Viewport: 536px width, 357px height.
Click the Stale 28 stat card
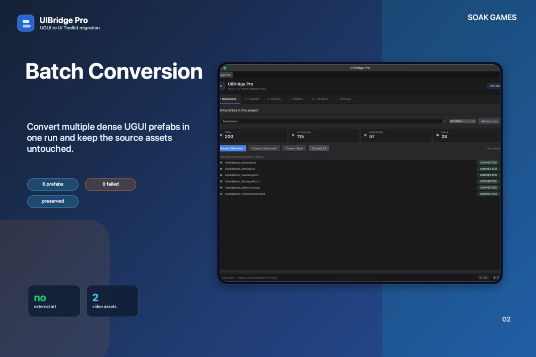[x=467, y=135]
